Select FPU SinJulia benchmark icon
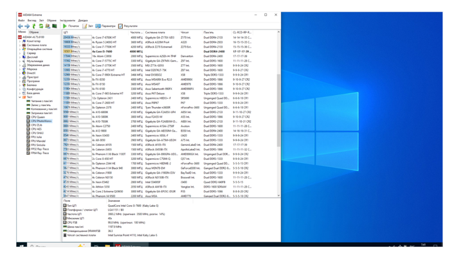463x257 pixels. [28, 145]
